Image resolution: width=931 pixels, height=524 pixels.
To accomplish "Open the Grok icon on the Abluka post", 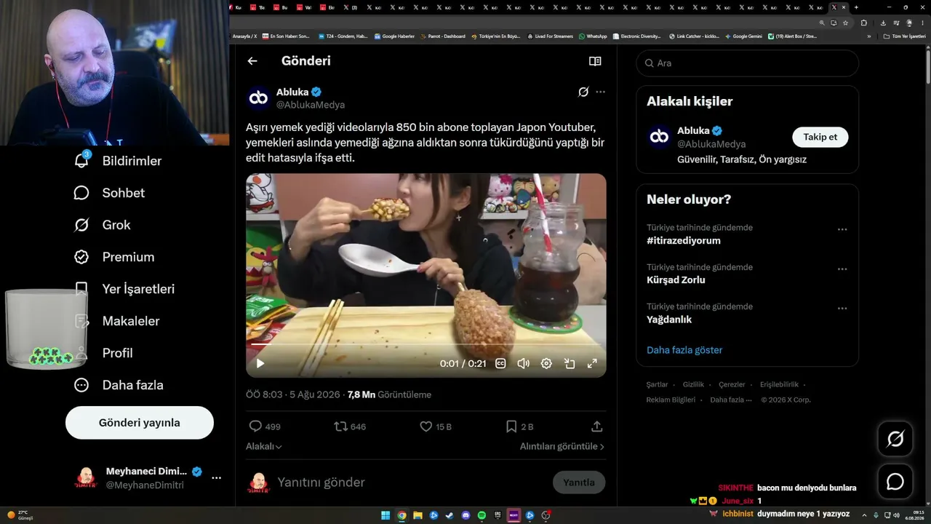I will pos(583,92).
